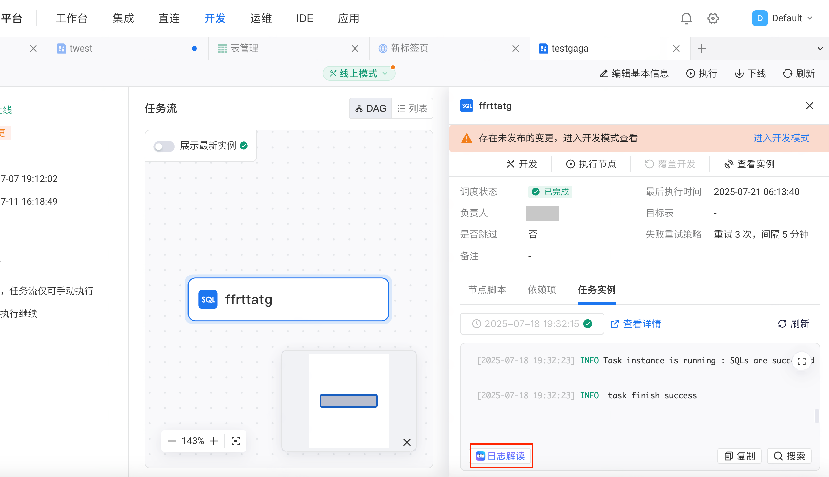Image resolution: width=829 pixels, height=477 pixels.
Task: Select the ffrttatg node in DAG
Action: [289, 299]
